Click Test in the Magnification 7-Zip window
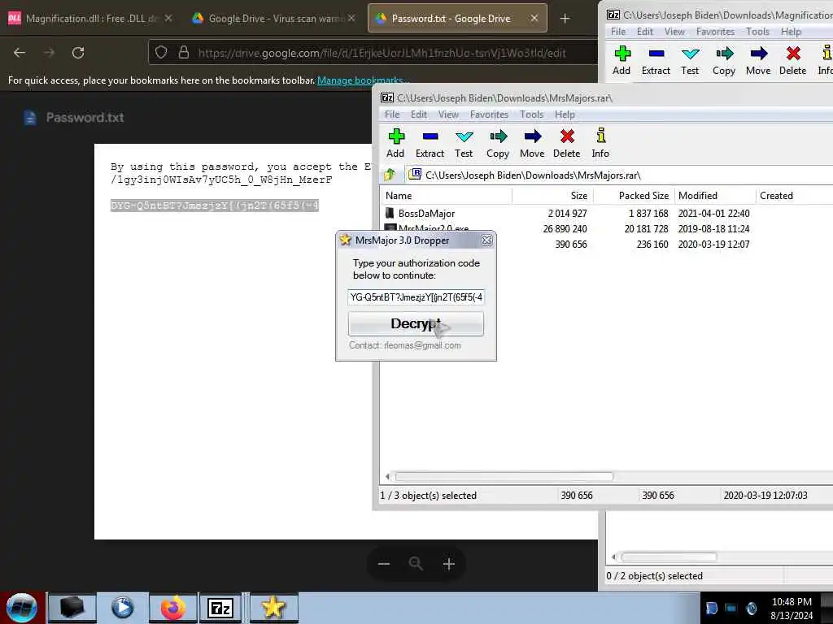Viewport: 833px width, 624px height. tap(690, 60)
